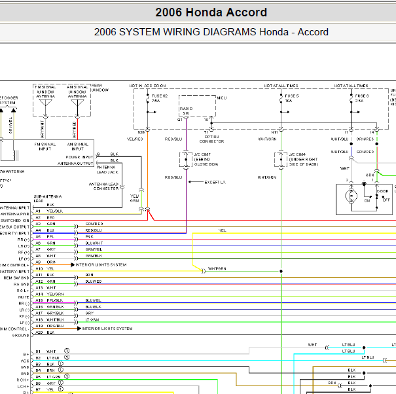This screenshot has height=394, width=396.
Task: Click the "REAR WINDOW" label
Action: [100, 88]
